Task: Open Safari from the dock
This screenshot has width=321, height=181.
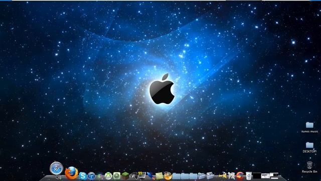Action: coord(56,168)
